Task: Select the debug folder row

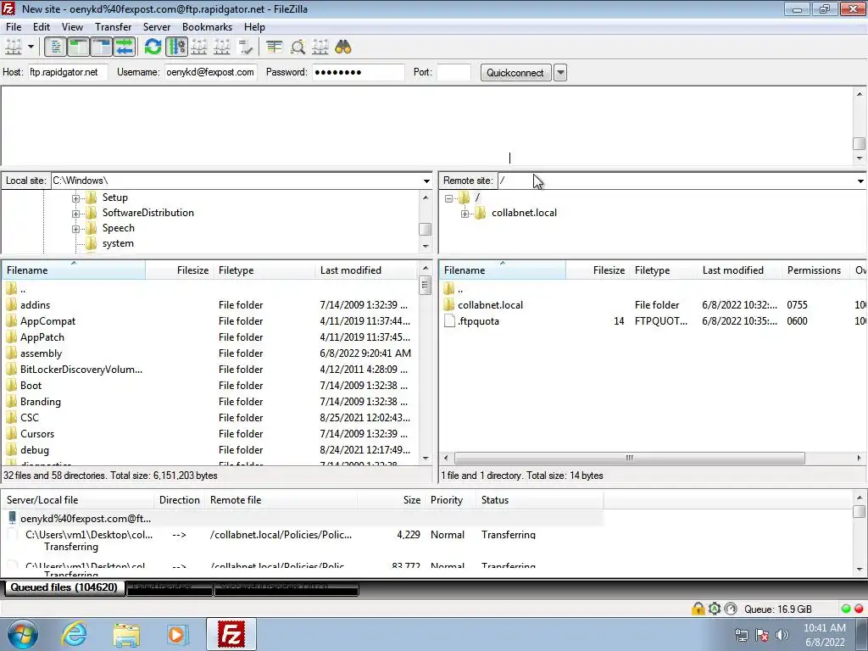Action: click(x=209, y=450)
